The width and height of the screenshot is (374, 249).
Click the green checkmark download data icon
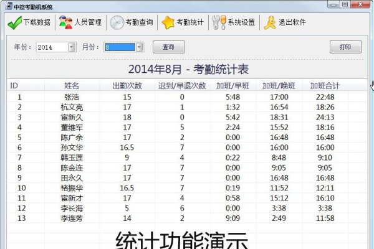(14, 22)
